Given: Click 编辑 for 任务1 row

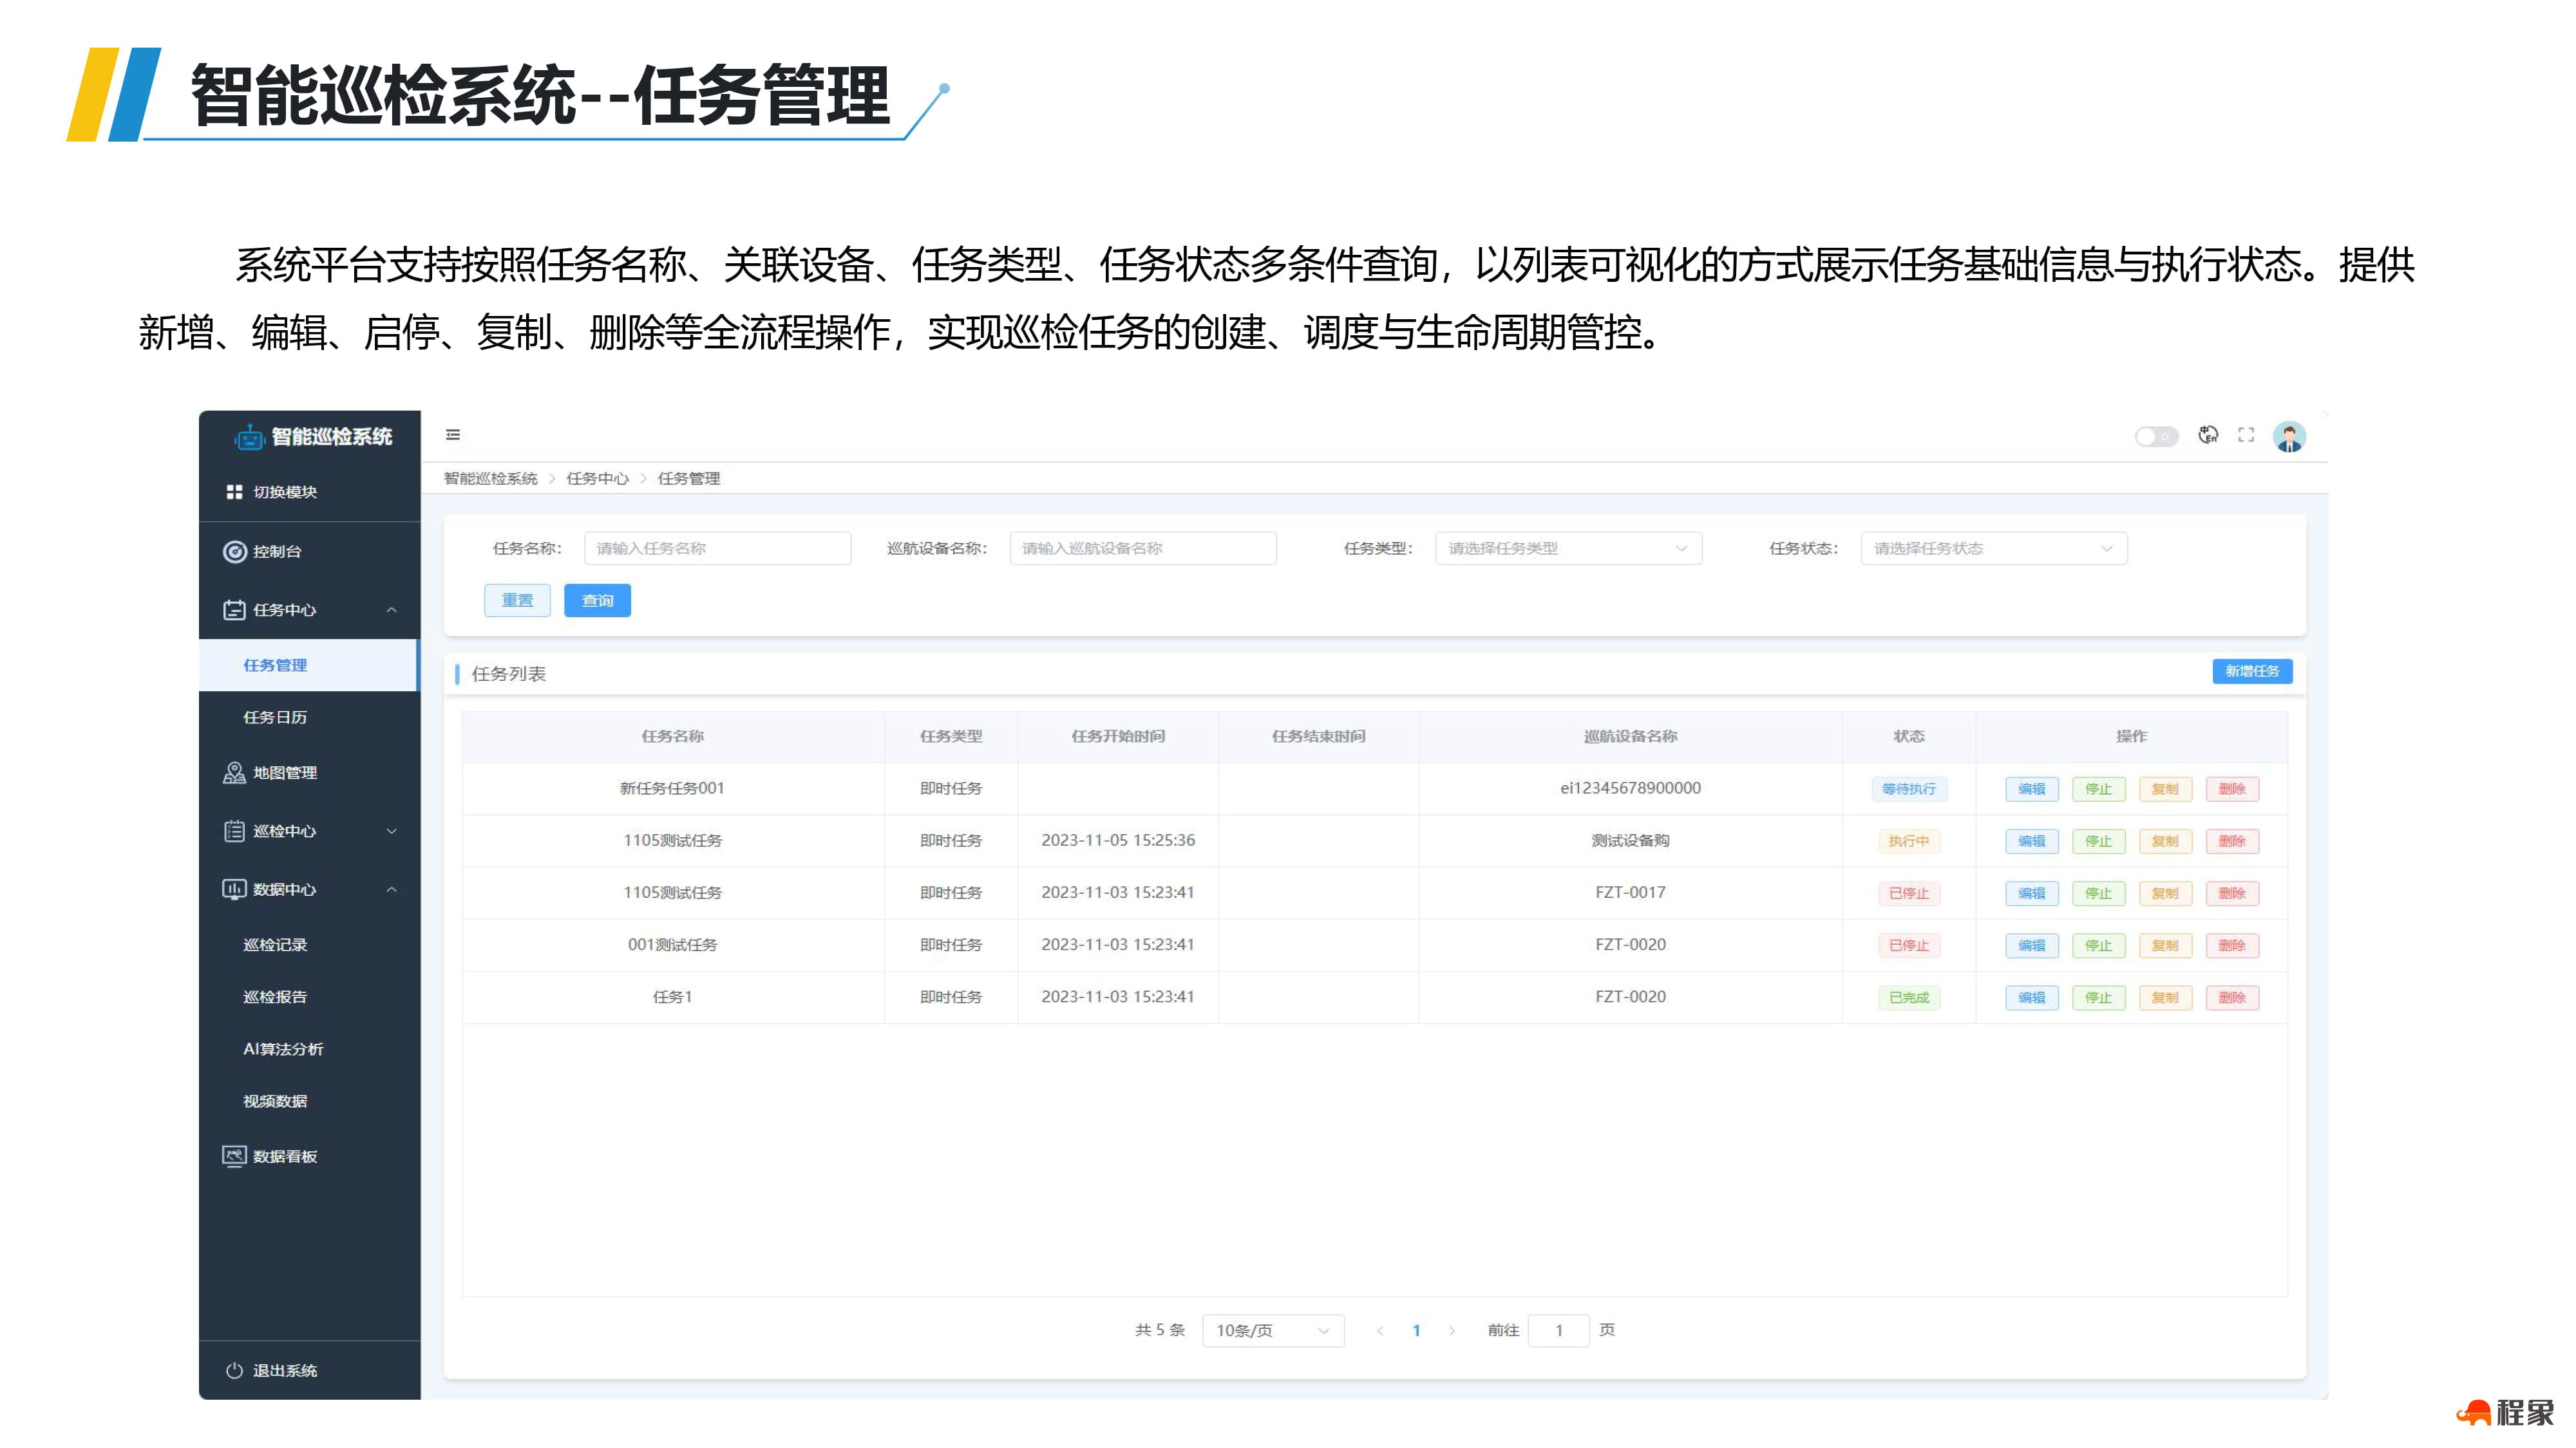Looking at the screenshot, I should pos(2031,998).
